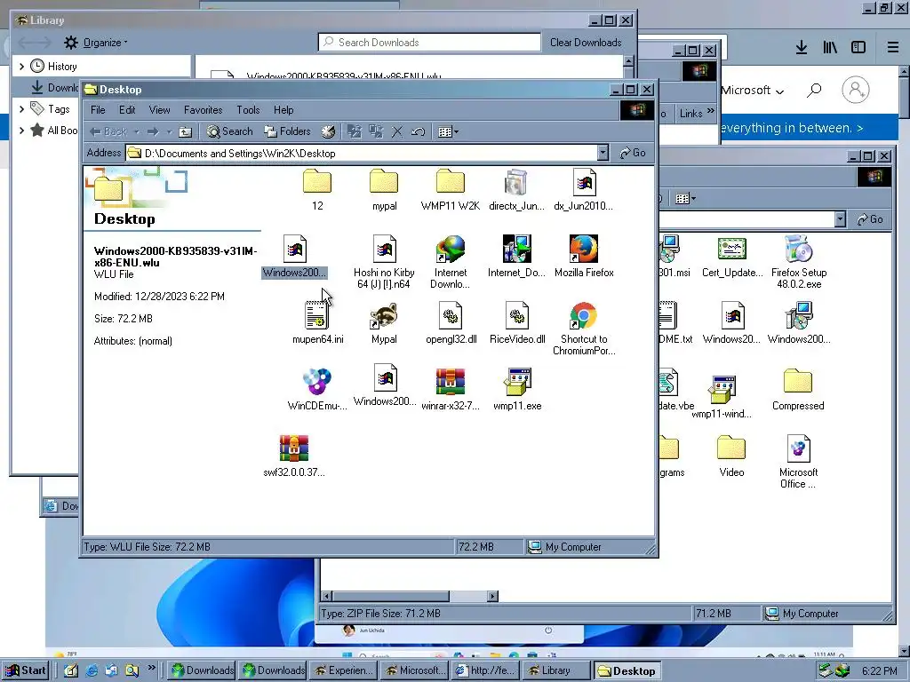This screenshot has height=682, width=910.
Task: Click the Undo toolbar icon
Action: point(418,131)
